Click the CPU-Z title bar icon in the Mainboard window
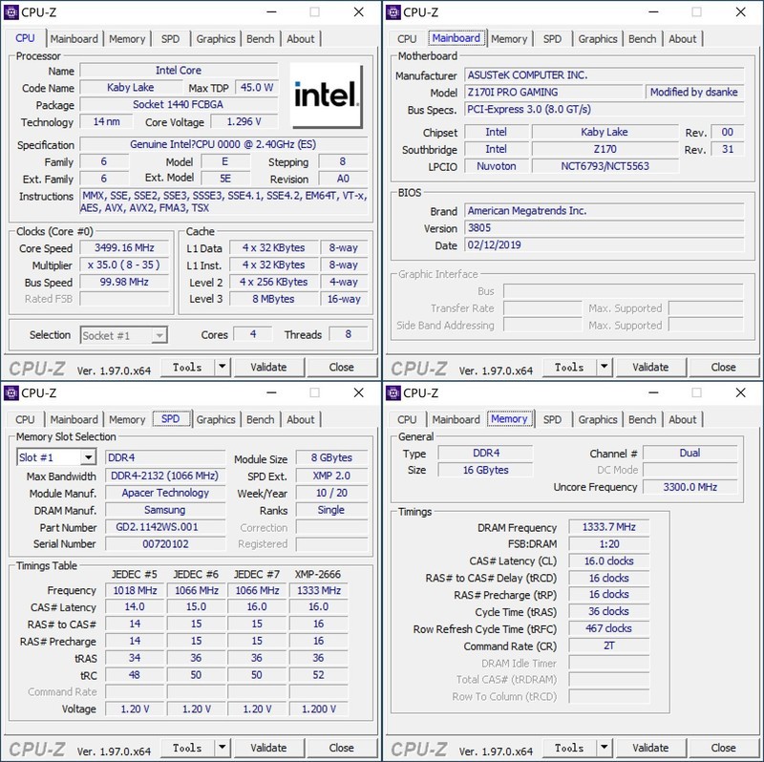The width and height of the screenshot is (764, 762). coord(393,12)
